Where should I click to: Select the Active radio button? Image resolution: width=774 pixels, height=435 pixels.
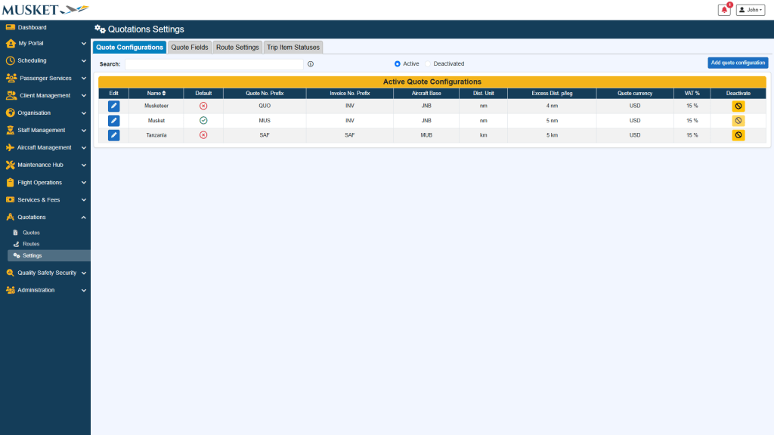tap(398, 64)
